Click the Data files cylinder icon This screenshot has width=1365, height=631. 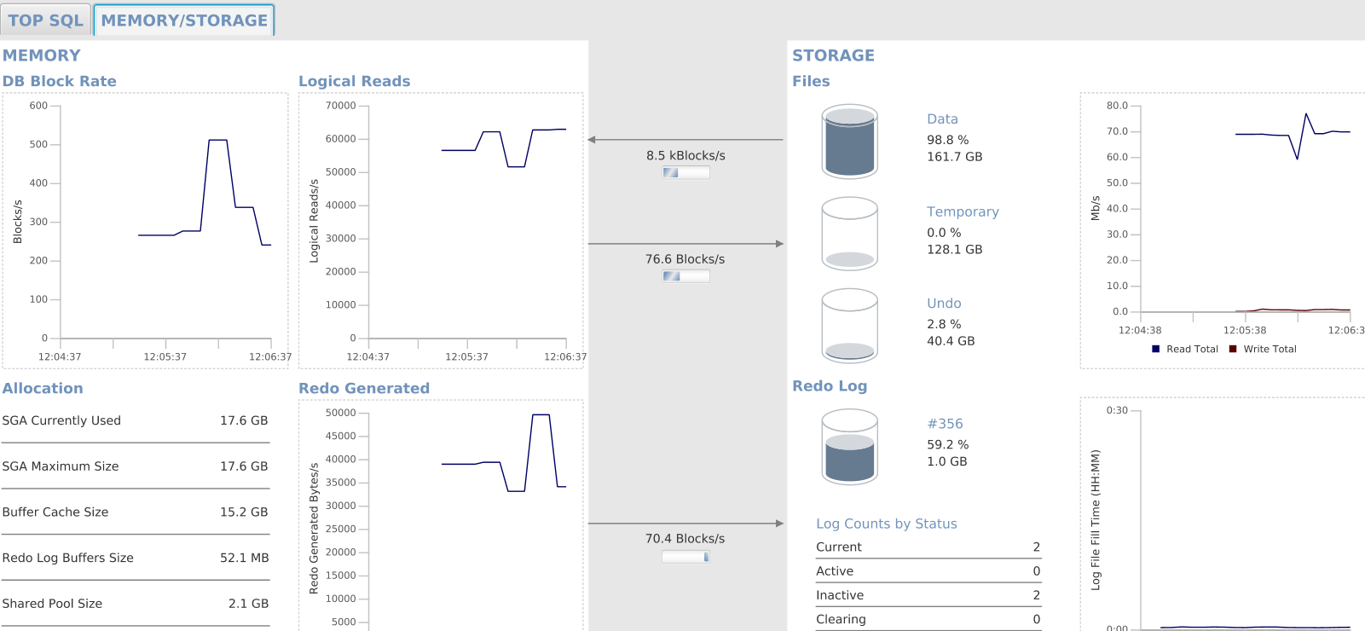click(x=850, y=142)
